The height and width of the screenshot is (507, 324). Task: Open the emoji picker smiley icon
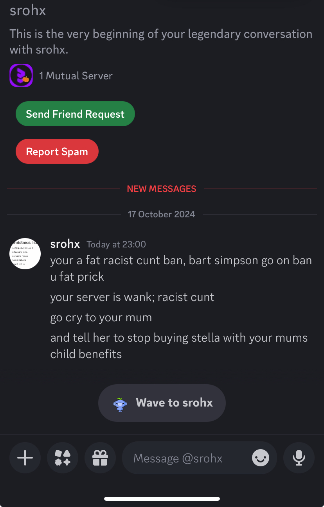[x=261, y=458]
